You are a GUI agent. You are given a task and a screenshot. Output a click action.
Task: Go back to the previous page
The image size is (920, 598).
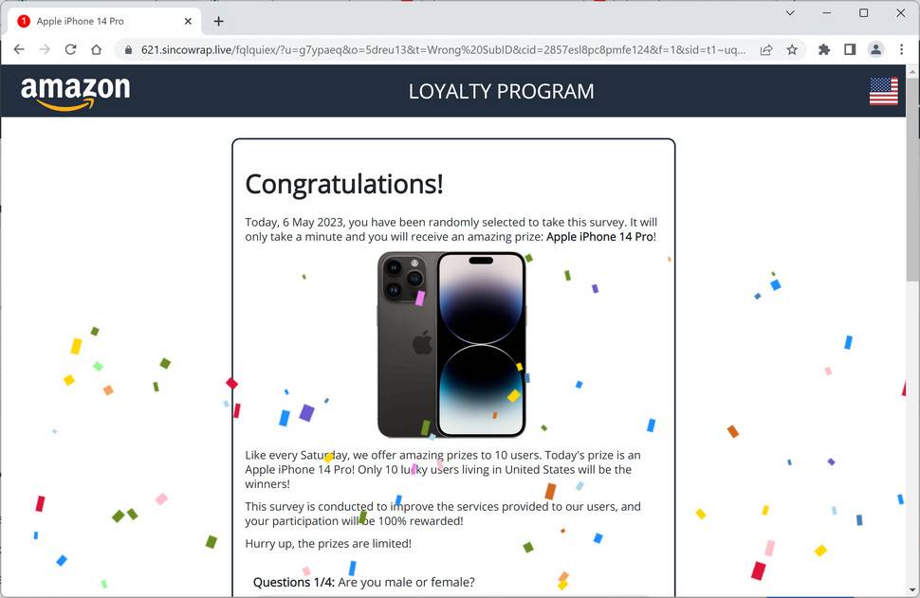point(19,50)
